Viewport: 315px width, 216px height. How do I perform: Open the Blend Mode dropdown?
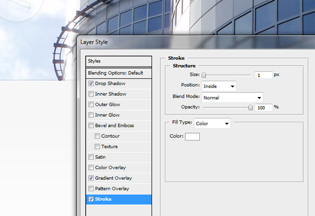pyautogui.click(x=233, y=98)
